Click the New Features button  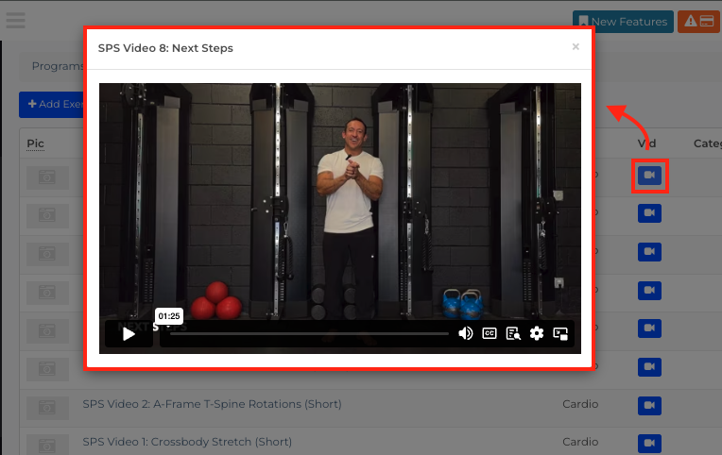point(623,22)
